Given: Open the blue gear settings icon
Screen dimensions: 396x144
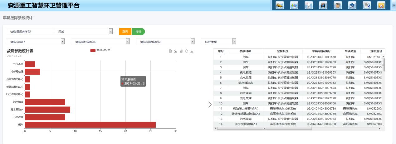Looking at the screenshot, I should pyautogui.click(x=352, y=5).
